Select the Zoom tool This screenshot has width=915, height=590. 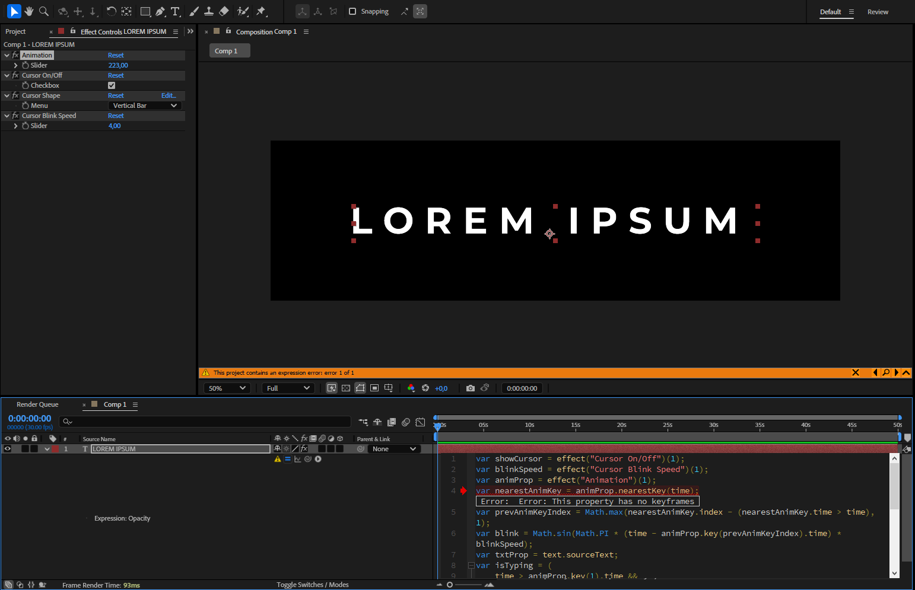(44, 11)
